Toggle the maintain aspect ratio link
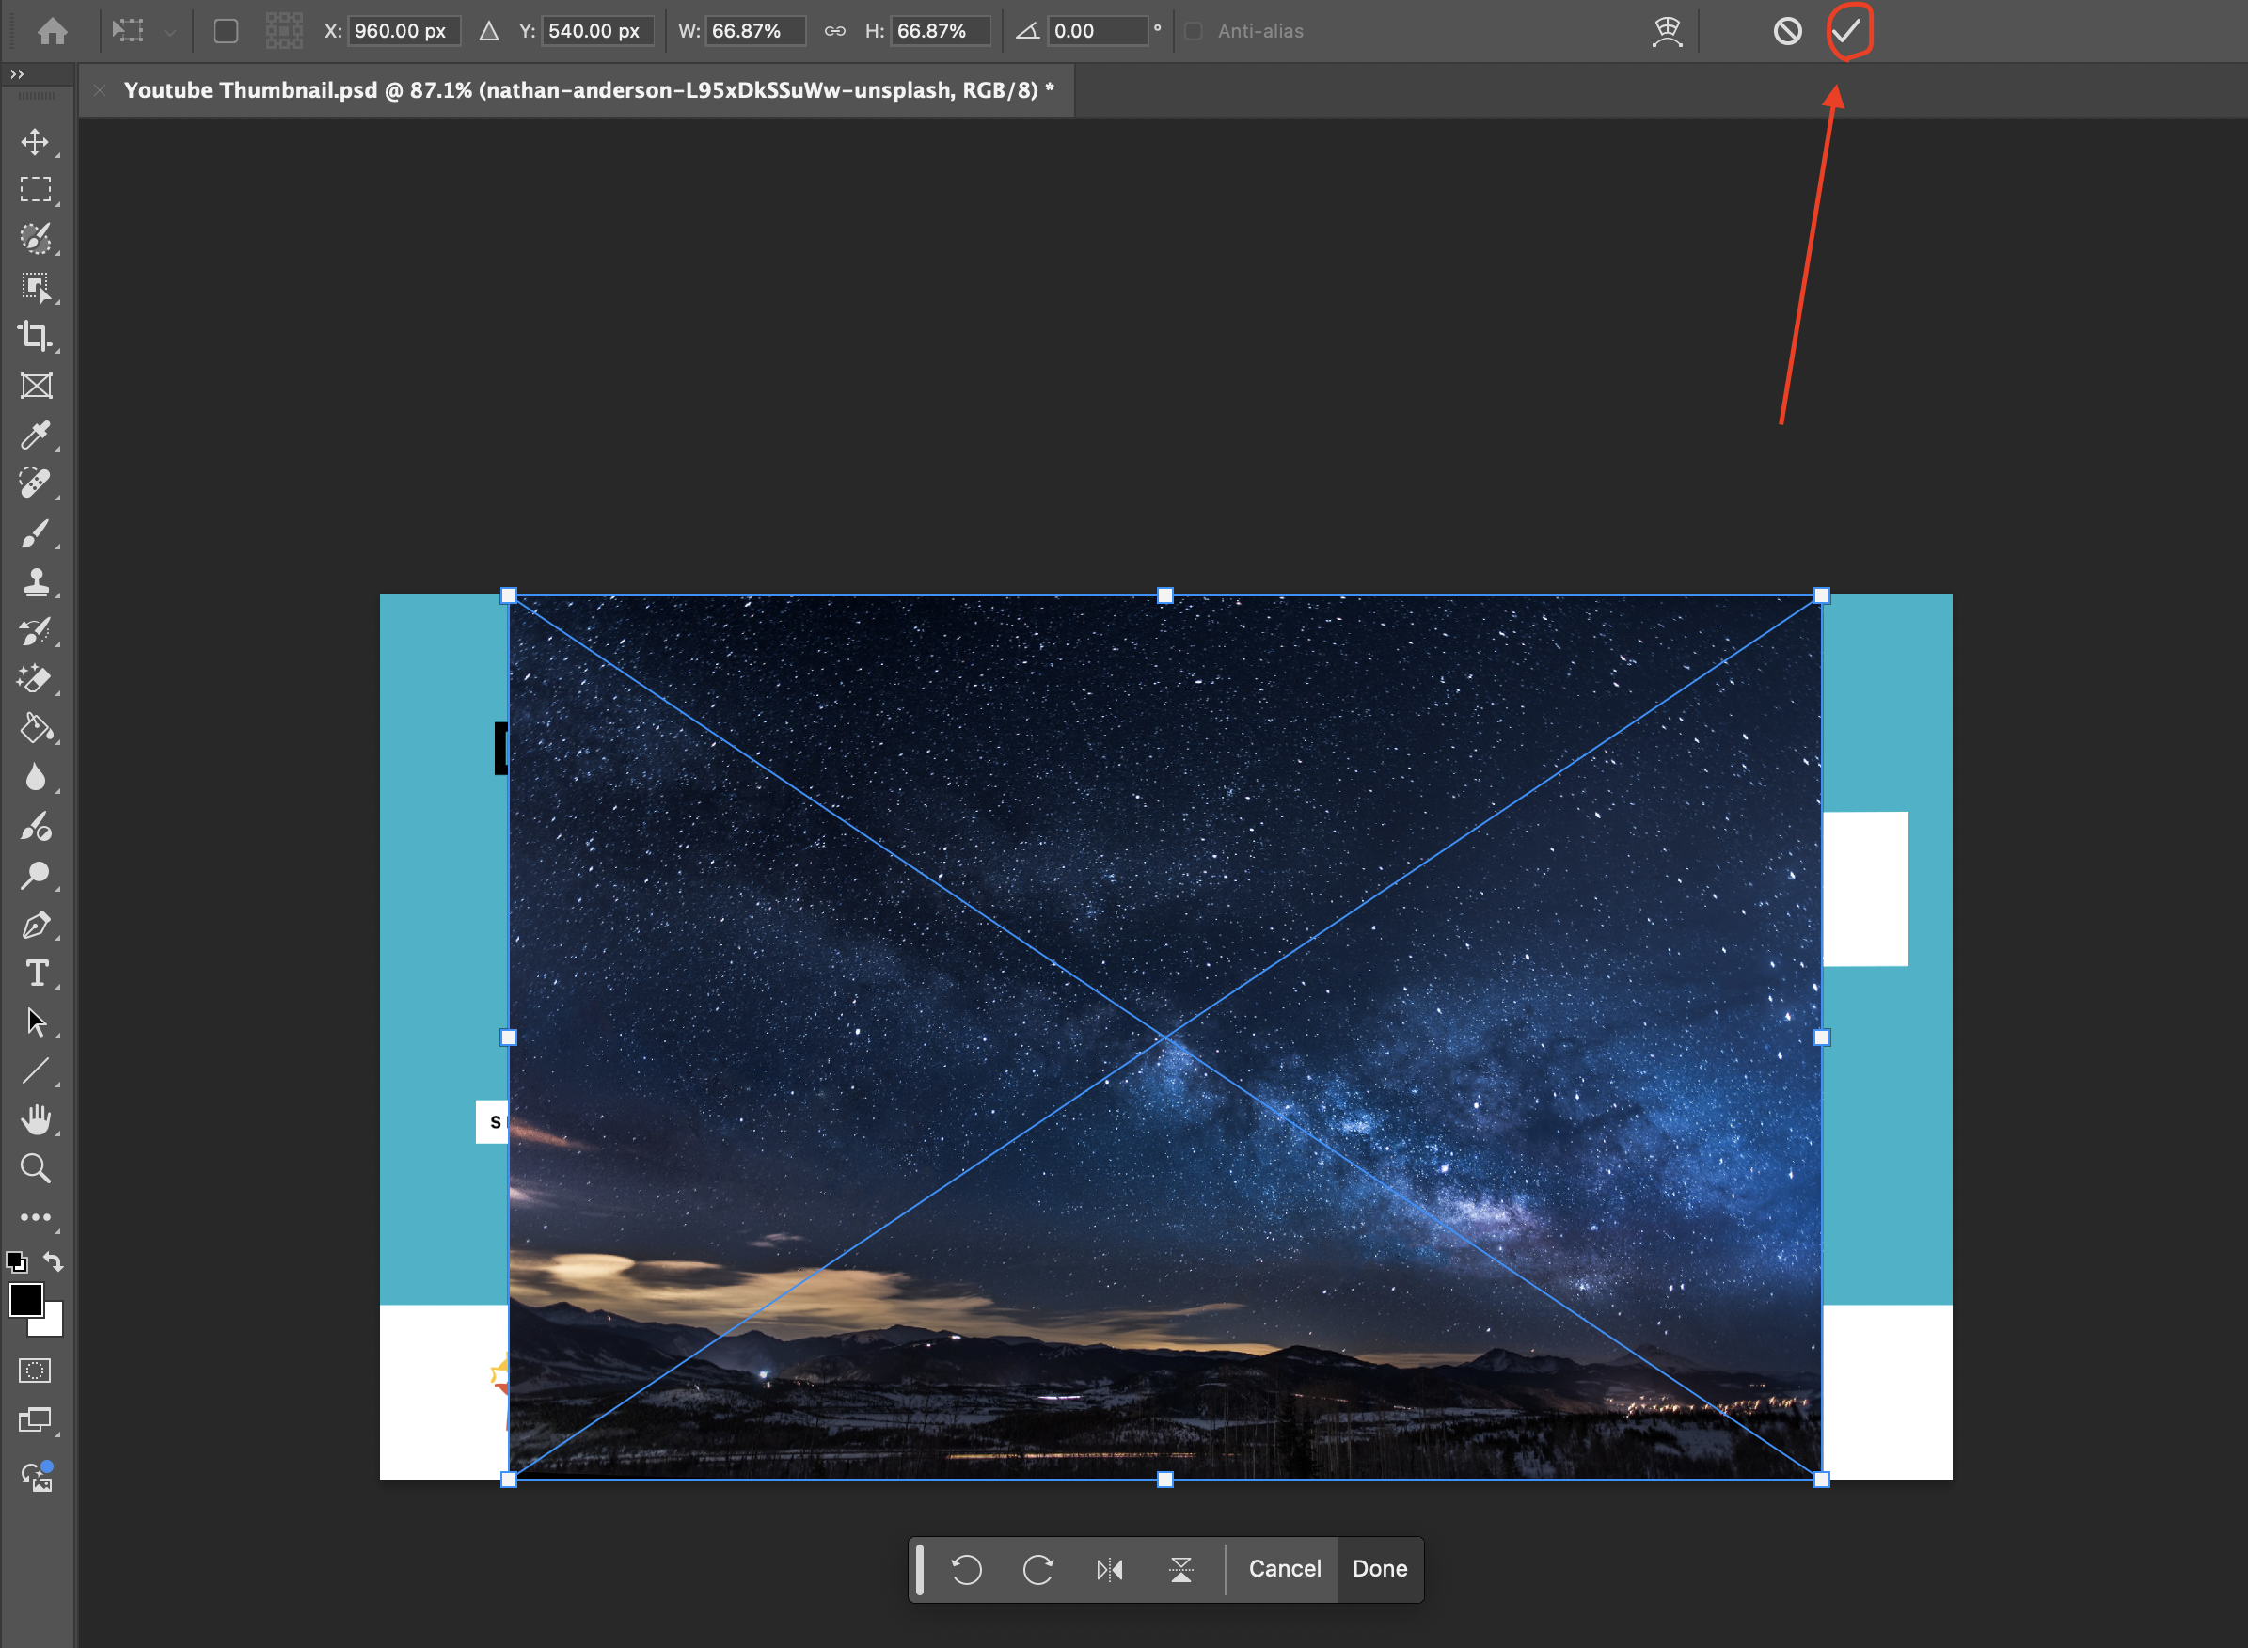Screen dimensions: 2248x1648 point(835,31)
